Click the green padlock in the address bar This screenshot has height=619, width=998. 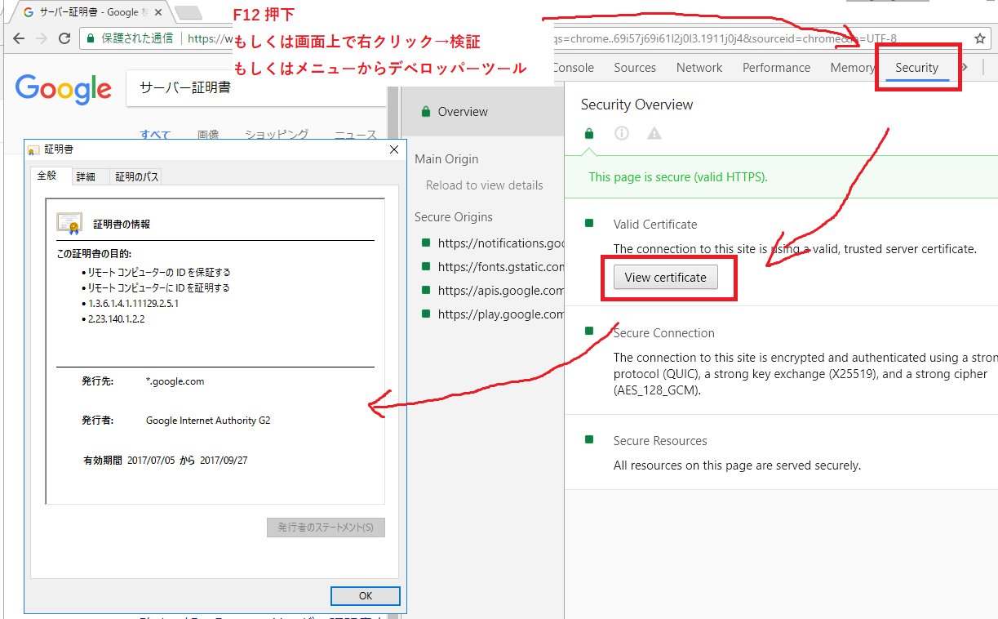pyautogui.click(x=91, y=38)
